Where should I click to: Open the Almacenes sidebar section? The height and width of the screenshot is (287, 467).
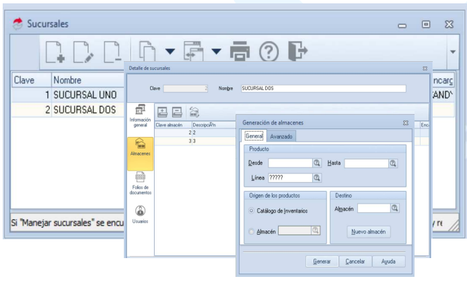140,154
